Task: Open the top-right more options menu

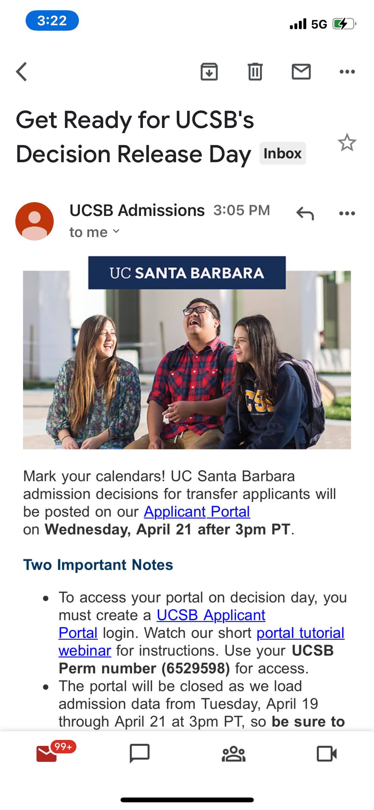Action: point(347,72)
